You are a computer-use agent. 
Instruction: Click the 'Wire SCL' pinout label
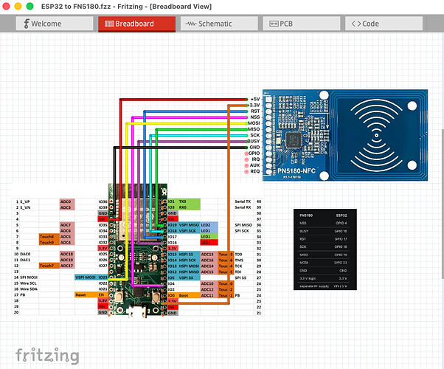pos(28,283)
